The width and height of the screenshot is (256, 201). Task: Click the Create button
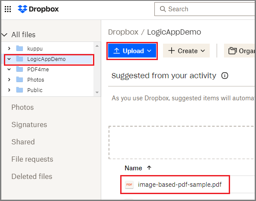[x=186, y=51]
